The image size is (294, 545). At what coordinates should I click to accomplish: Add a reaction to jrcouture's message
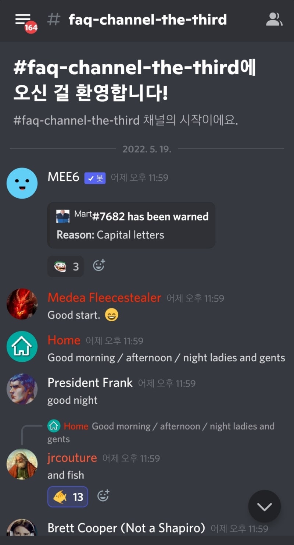[x=103, y=496]
